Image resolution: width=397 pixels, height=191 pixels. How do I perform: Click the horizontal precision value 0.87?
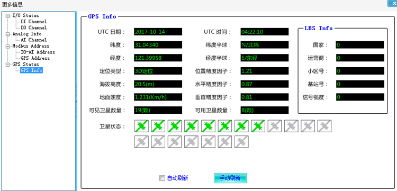coord(265,84)
